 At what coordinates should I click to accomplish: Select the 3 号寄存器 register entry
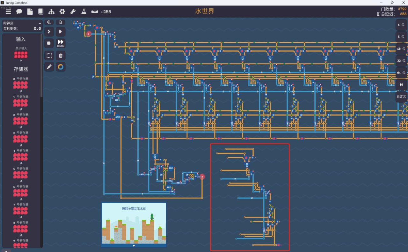[21, 139]
